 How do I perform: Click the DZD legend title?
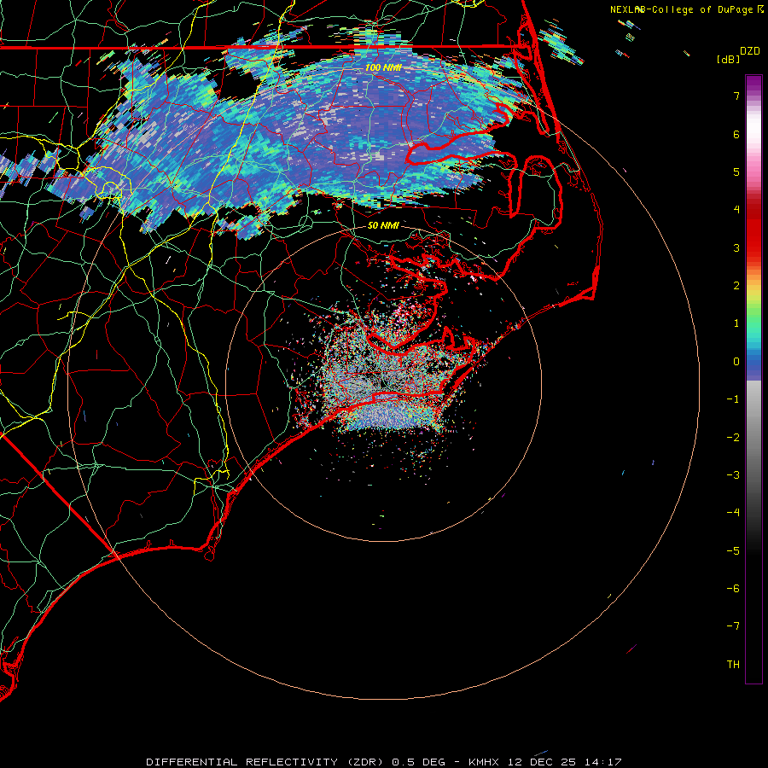point(750,51)
